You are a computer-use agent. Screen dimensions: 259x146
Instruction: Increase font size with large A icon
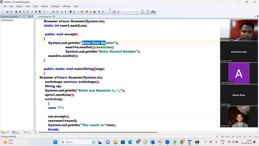[x=115, y=12]
